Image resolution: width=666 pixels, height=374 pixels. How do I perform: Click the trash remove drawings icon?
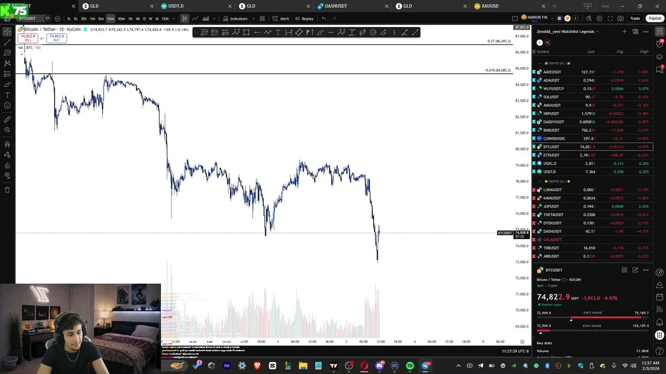[7, 190]
